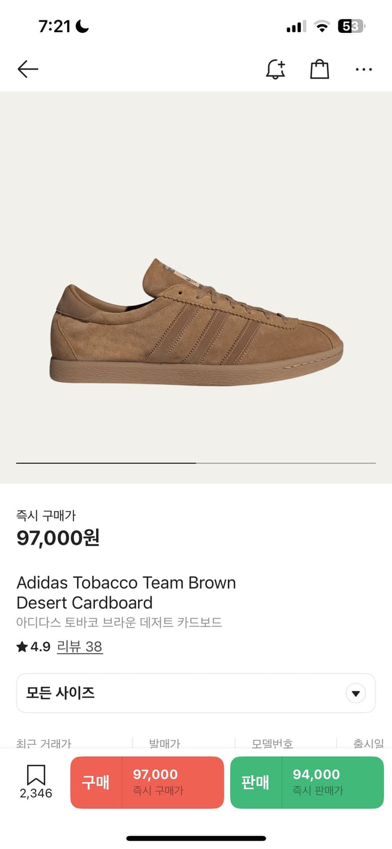The height and width of the screenshot is (849, 392).
Task: Tap the star rating icon
Action: 22,647
